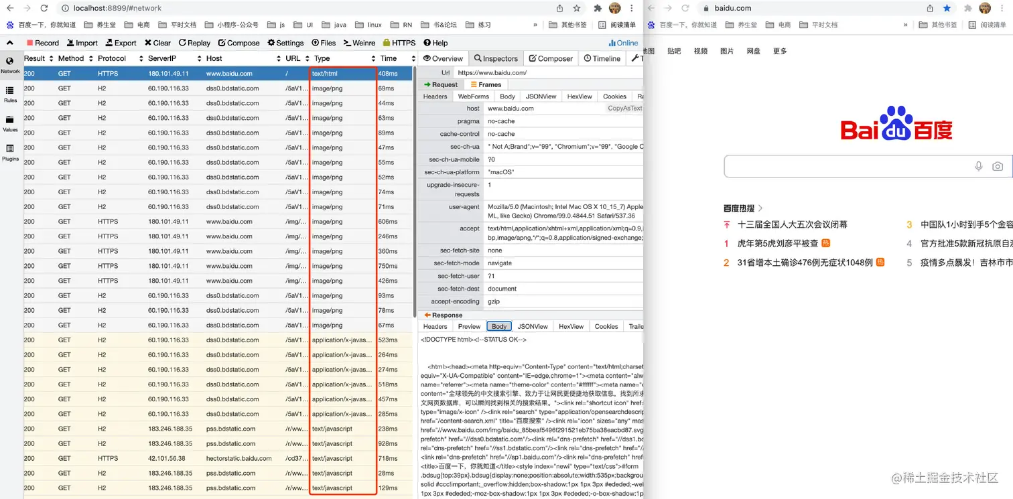Open 贴吧 link on Baidu page
This screenshot has width=1013, height=499.
pos(674,51)
